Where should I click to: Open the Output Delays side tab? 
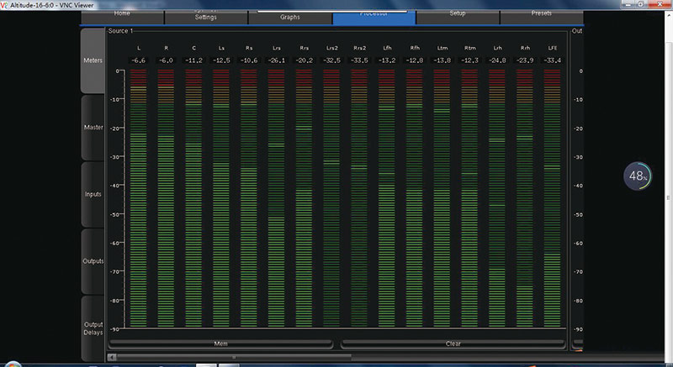tap(93, 328)
